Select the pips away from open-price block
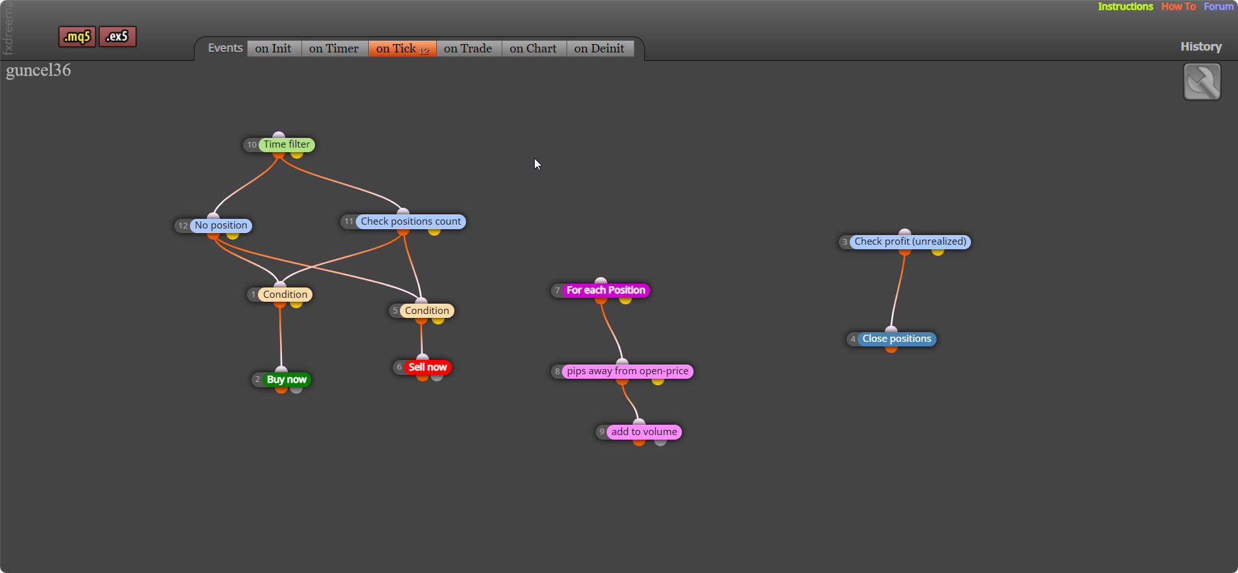 click(627, 371)
